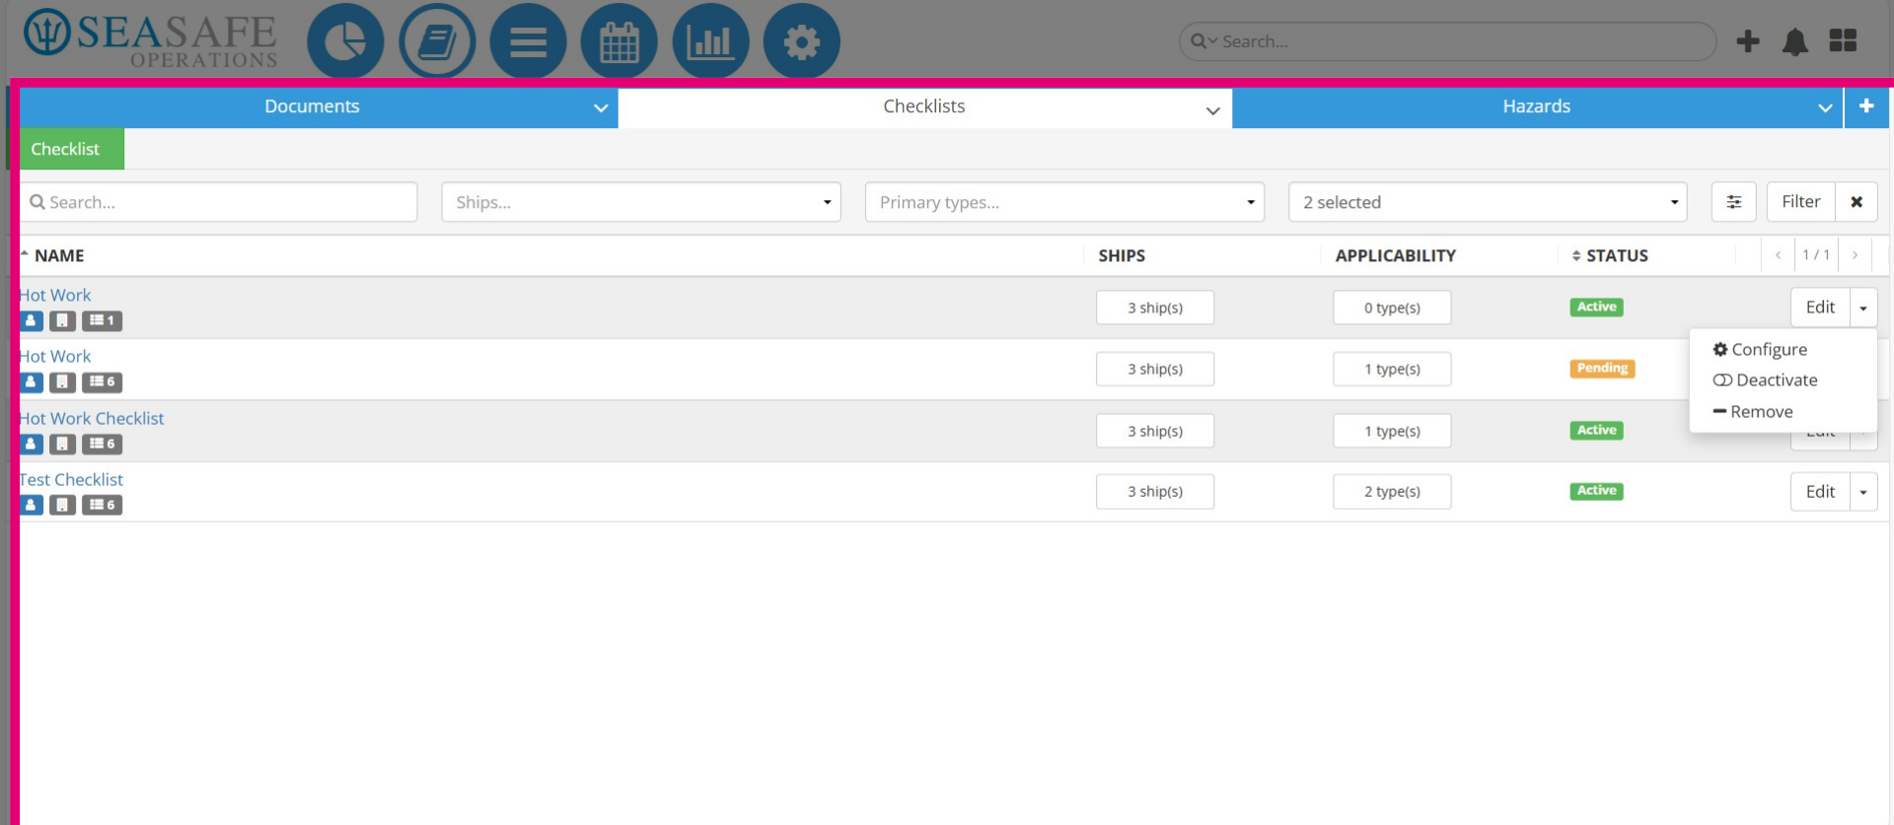Open the calendar icon in the header
Screen dimensions: 1894x825
click(619, 41)
